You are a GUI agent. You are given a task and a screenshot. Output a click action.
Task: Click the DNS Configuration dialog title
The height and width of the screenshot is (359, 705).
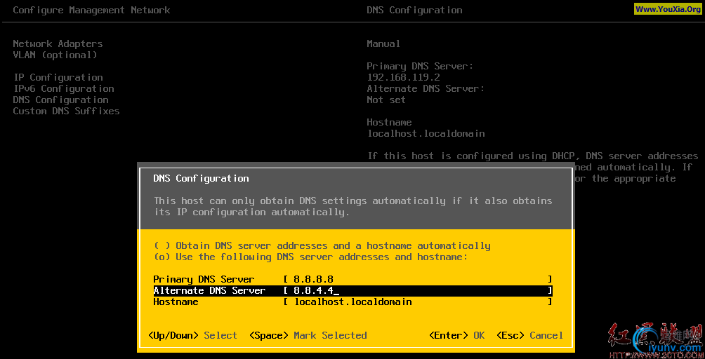click(201, 178)
